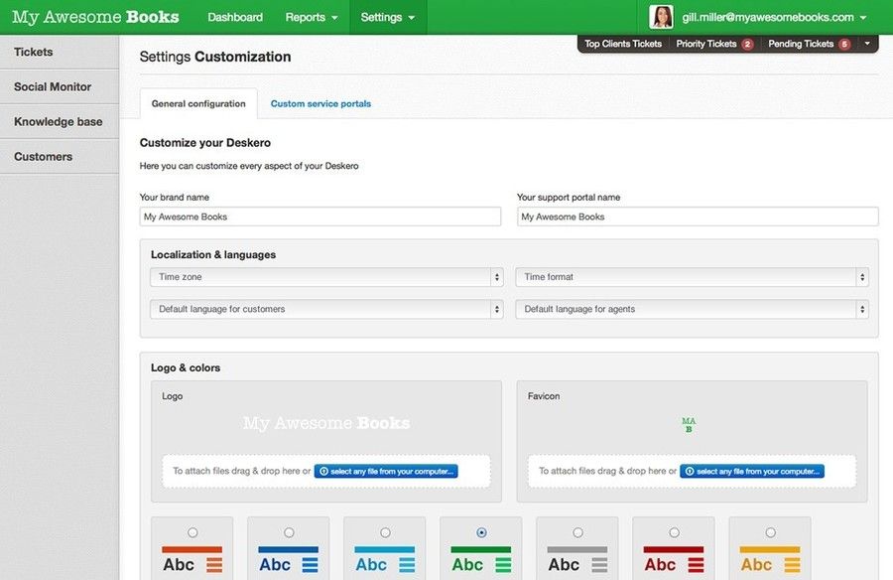Screen dimensions: 893x580
Task: Click the 'Localization & languages' heading
Action: (213, 255)
